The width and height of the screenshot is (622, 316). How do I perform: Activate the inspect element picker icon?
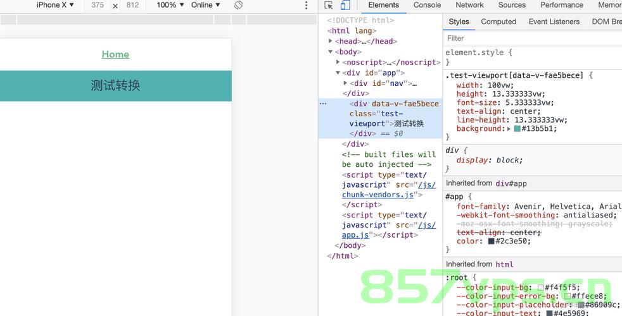(x=329, y=5)
